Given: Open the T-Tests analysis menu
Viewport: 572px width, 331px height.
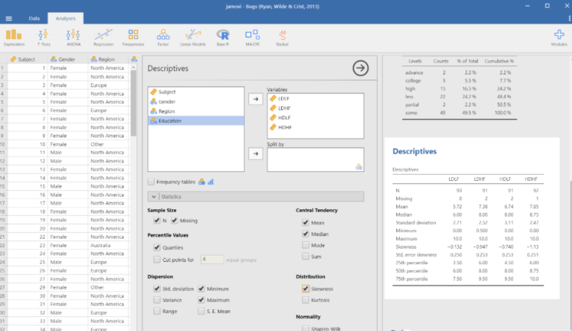Looking at the screenshot, I should [43, 37].
